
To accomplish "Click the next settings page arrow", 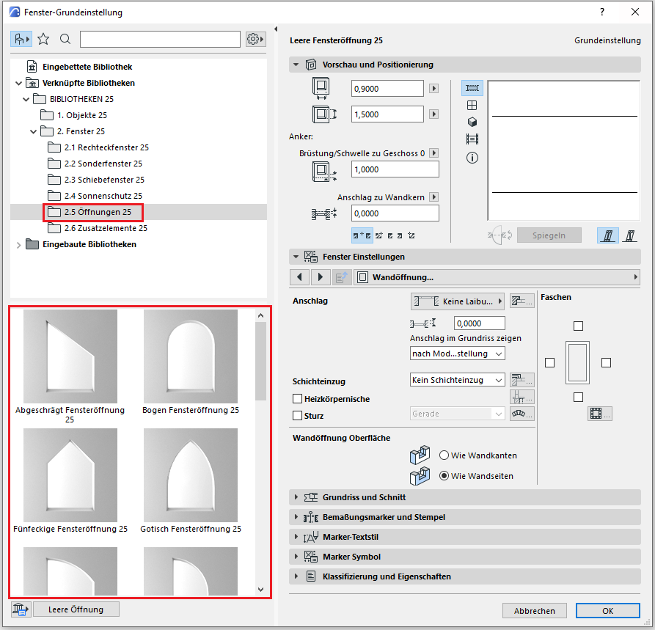I will click(321, 277).
